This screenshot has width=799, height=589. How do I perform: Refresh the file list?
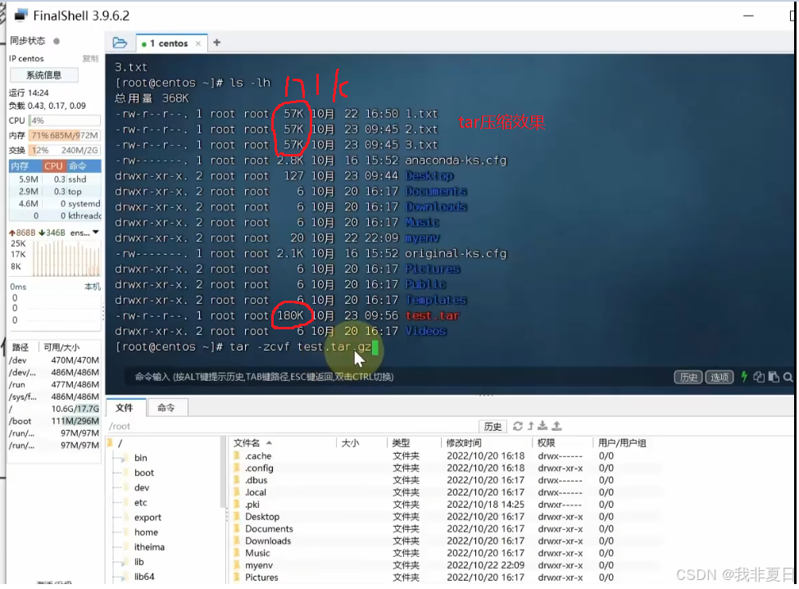(x=518, y=426)
